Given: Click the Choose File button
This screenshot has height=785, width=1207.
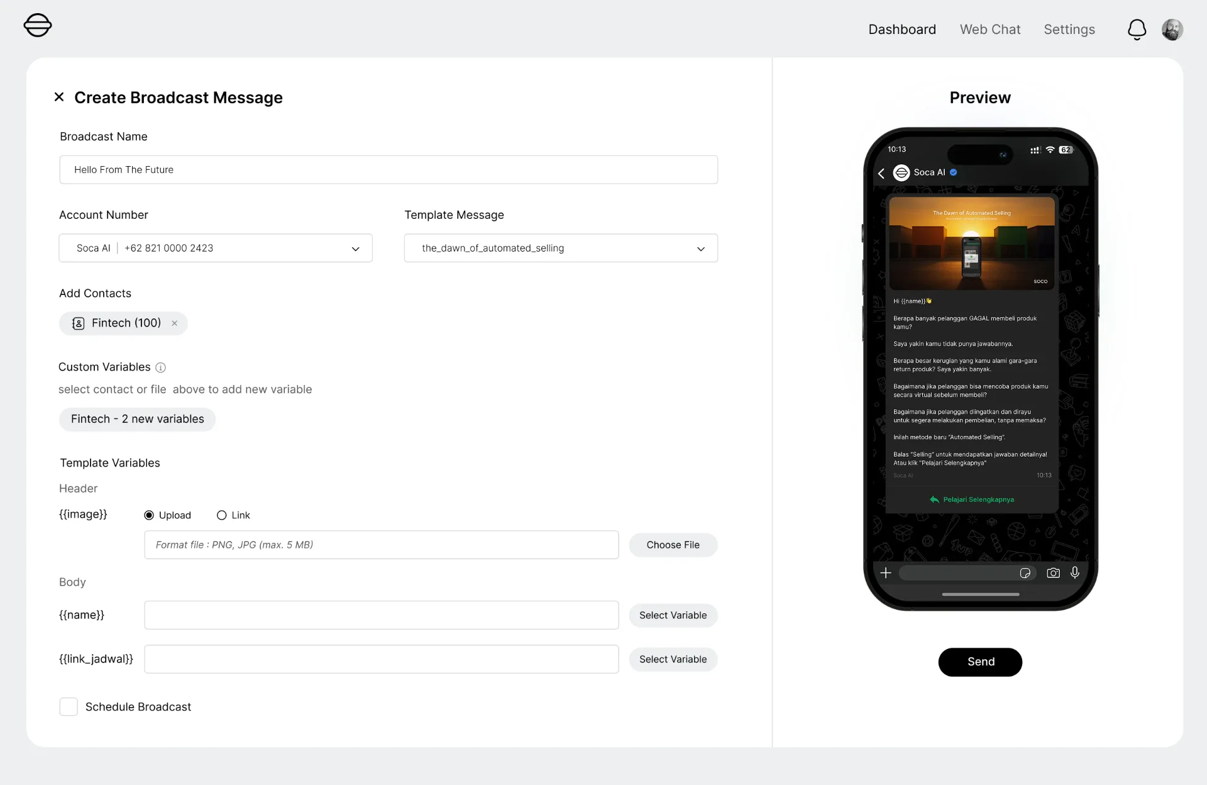Looking at the screenshot, I should 673,545.
